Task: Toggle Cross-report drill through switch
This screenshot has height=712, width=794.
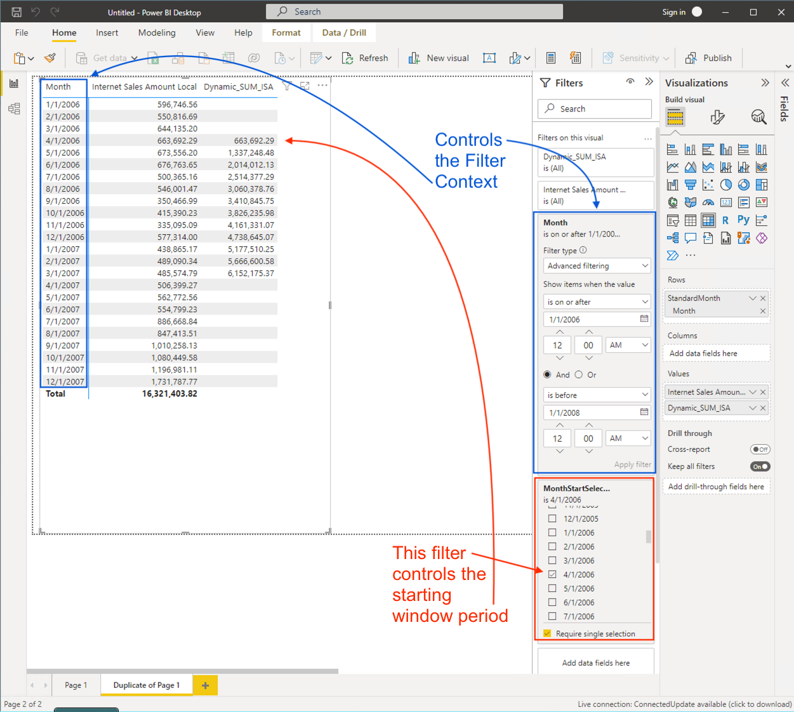Action: pos(760,449)
